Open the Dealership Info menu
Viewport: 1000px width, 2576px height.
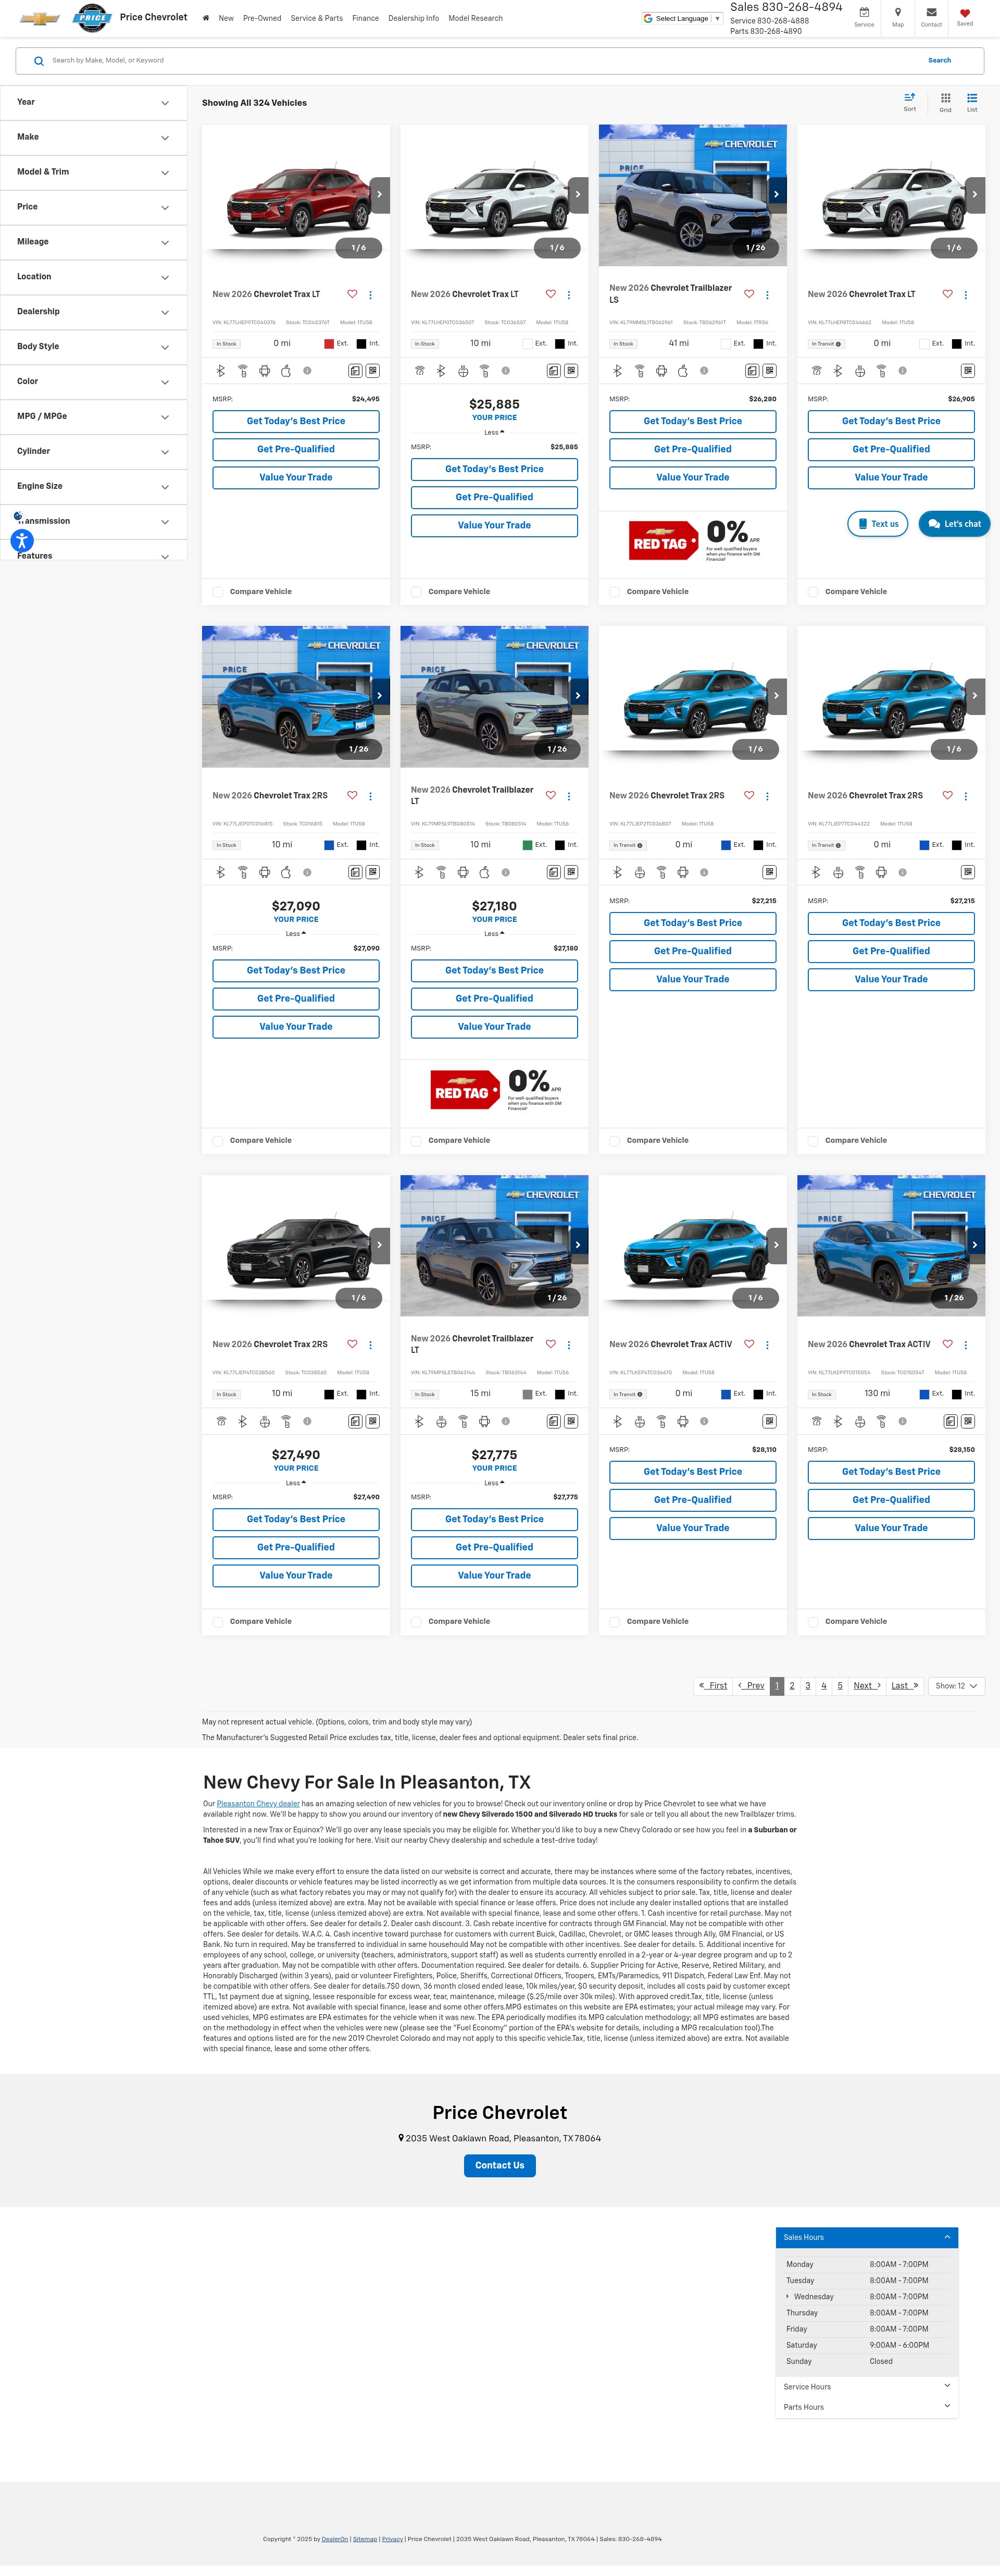click(x=414, y=18)
